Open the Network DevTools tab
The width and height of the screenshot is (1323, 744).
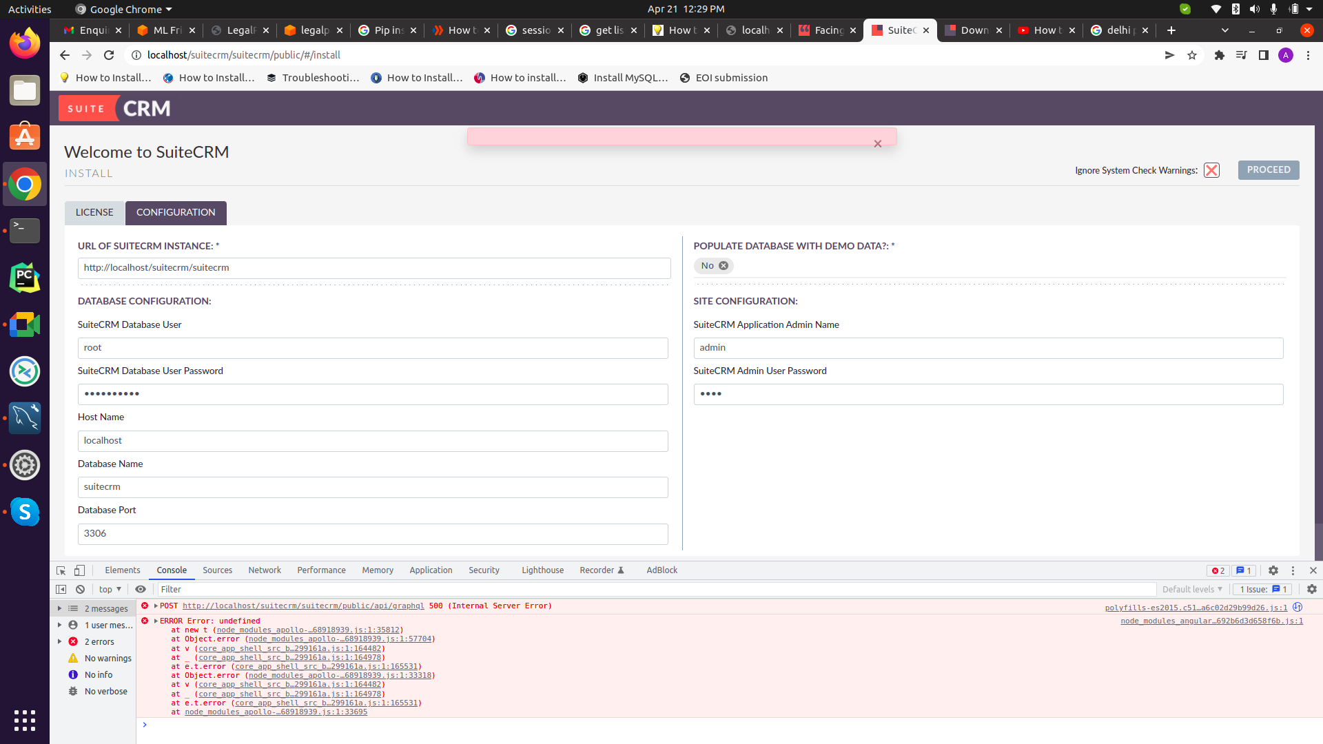[265, 570]
